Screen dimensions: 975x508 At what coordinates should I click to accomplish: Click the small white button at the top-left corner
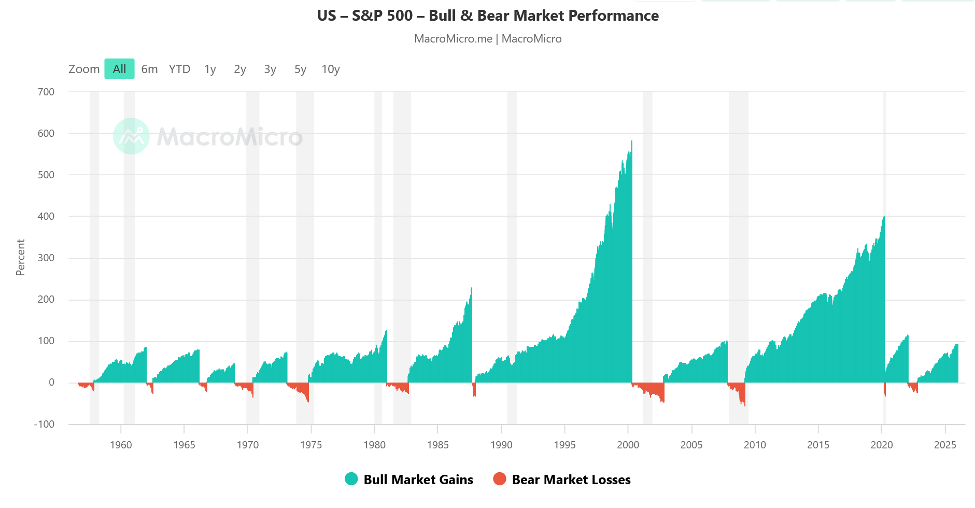tap(666, 3)
